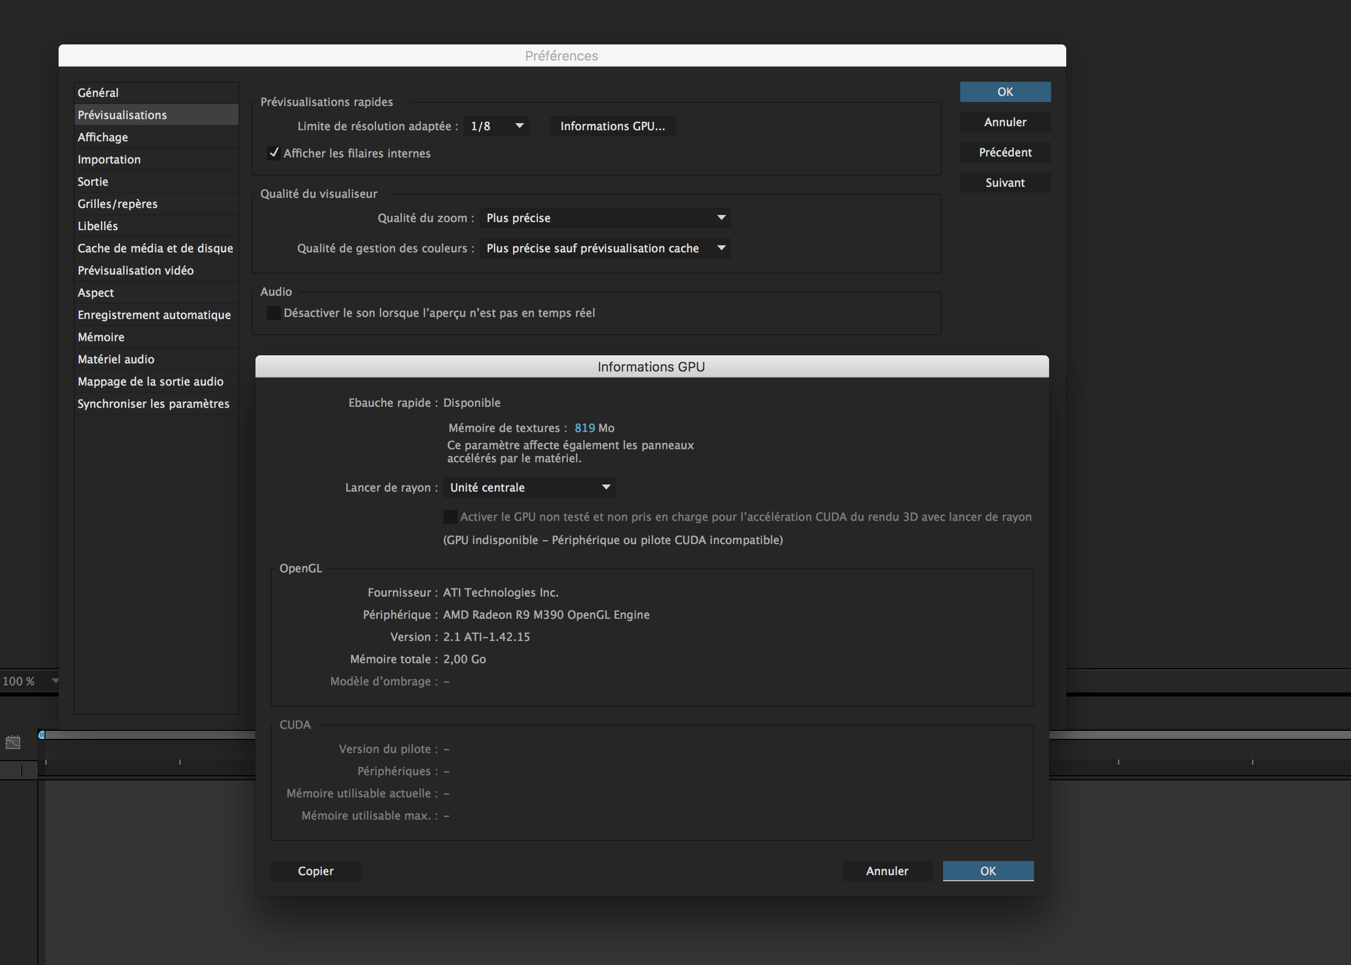
Task: Expand the Qualité du zoom dropdown
Action: pos(604,218)
